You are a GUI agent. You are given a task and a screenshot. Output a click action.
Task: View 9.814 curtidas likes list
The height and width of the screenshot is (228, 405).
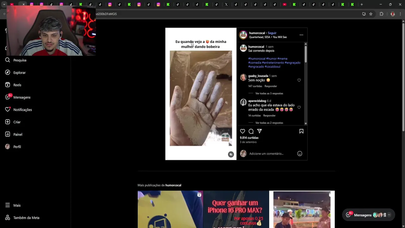pyautogui.click(x=249, y=138)
